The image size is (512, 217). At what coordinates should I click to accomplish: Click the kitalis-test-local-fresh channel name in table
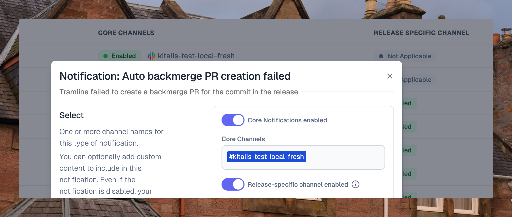click(196, 56)
